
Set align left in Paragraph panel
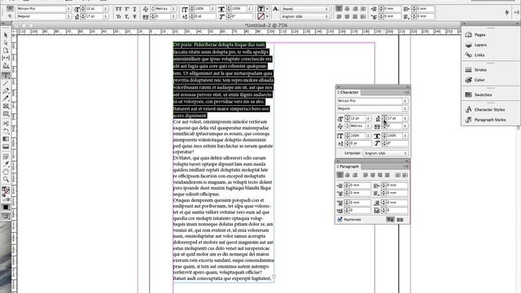click(340, 175)
